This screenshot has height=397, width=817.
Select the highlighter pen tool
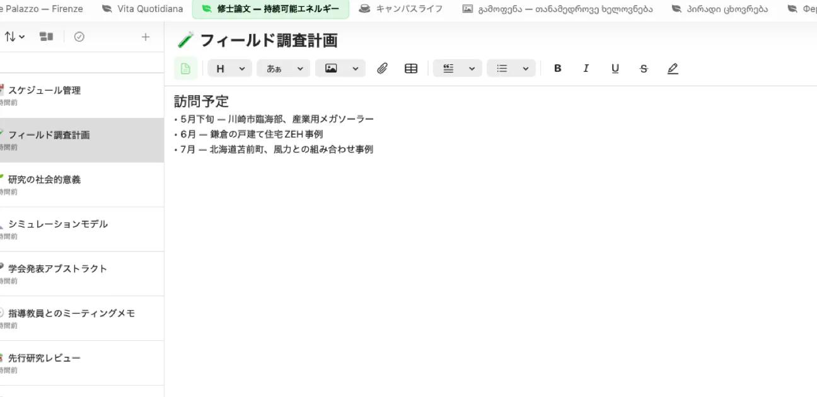pyautogui.click(x=673, y=69)
